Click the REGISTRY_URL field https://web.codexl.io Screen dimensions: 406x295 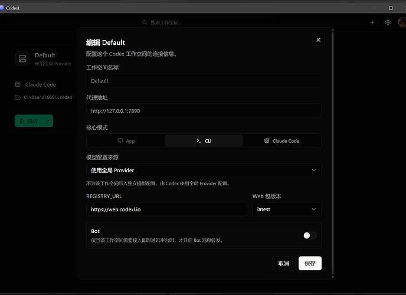pyautogui.click(x=166, y=209)
